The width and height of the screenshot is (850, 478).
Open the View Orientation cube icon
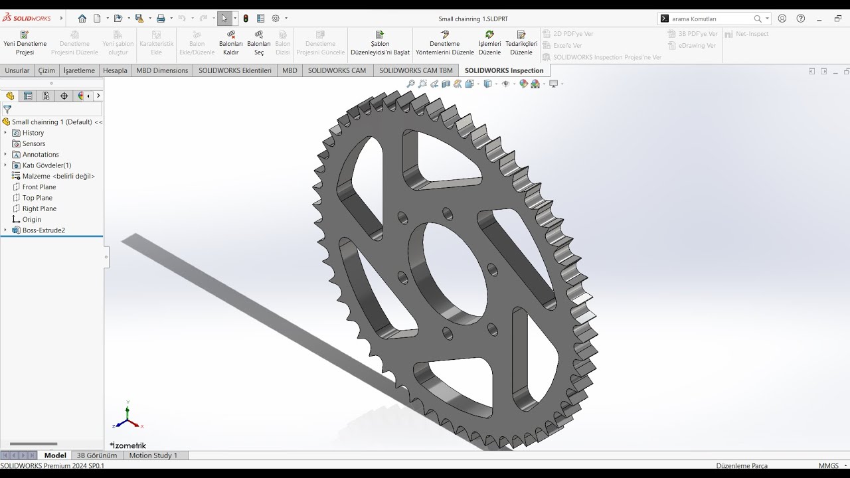469,84
